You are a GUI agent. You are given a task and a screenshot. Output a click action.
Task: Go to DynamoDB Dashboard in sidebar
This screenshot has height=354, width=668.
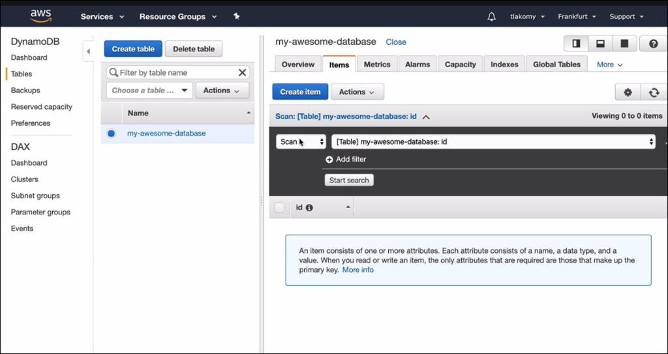click(29, 57)
